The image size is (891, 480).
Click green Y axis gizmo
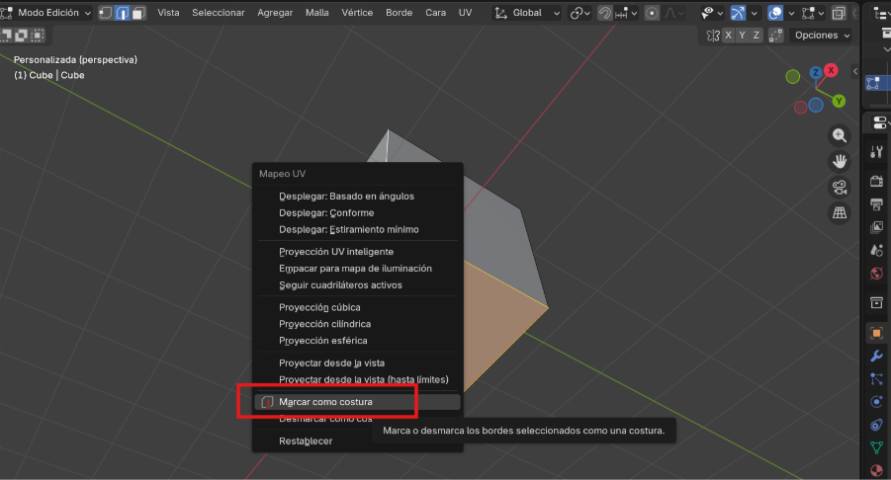839,101
